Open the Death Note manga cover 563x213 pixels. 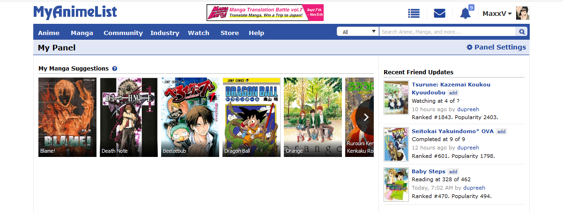[x=129, y=117]
